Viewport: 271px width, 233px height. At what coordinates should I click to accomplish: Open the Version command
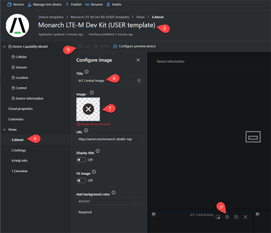[x=16, y=4]
